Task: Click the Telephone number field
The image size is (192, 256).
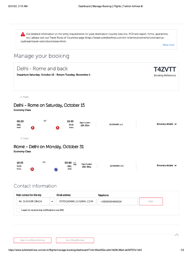Action: [117, 201]
